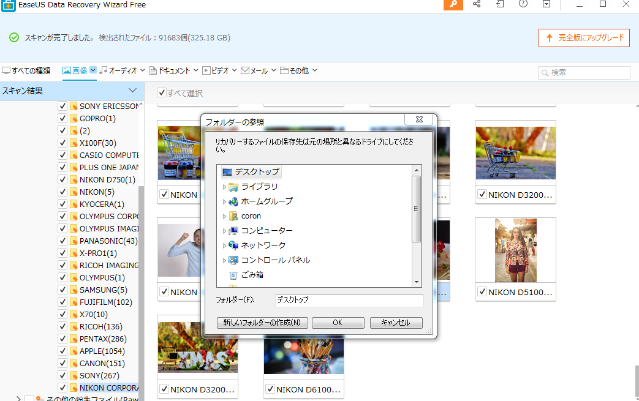The width and height of the screenshot is (639, 401).
Task: Expand the ホームグループ tree node
Action: [x=224, y=201]
